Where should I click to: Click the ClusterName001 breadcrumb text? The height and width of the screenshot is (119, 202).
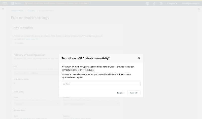pos(47,11)
